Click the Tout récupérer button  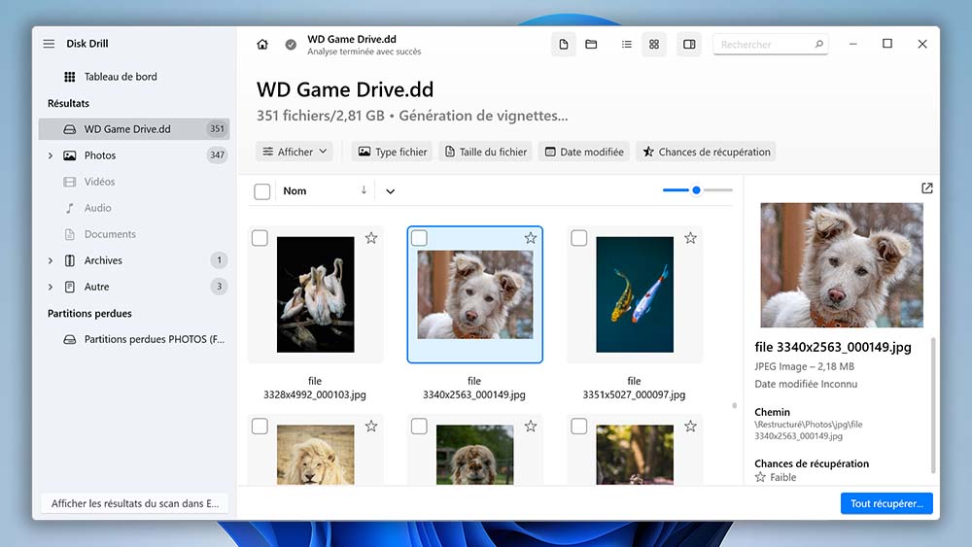click(886, 503)
